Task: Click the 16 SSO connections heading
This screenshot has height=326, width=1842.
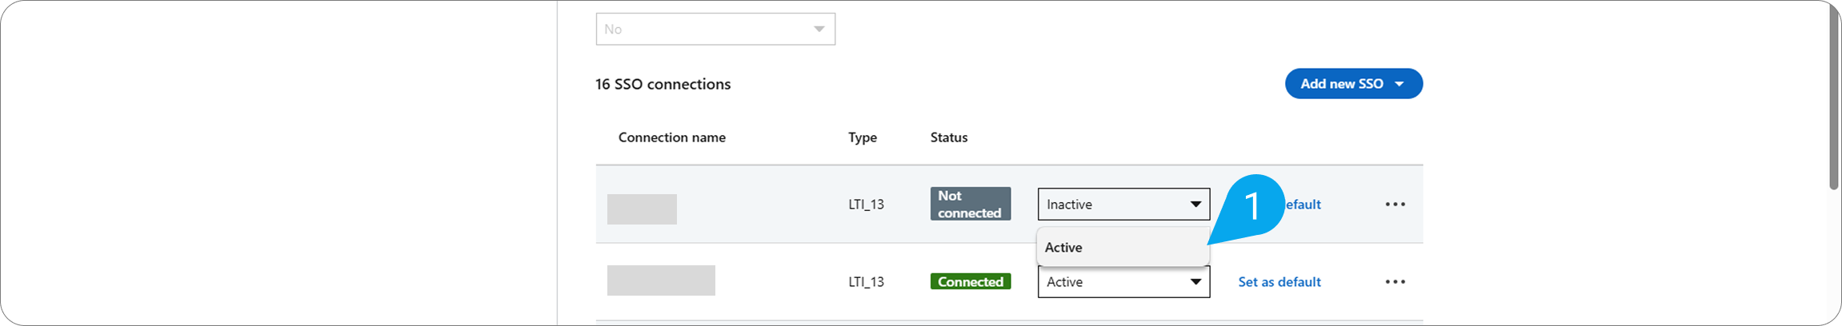Action: [x=663, y=85]
